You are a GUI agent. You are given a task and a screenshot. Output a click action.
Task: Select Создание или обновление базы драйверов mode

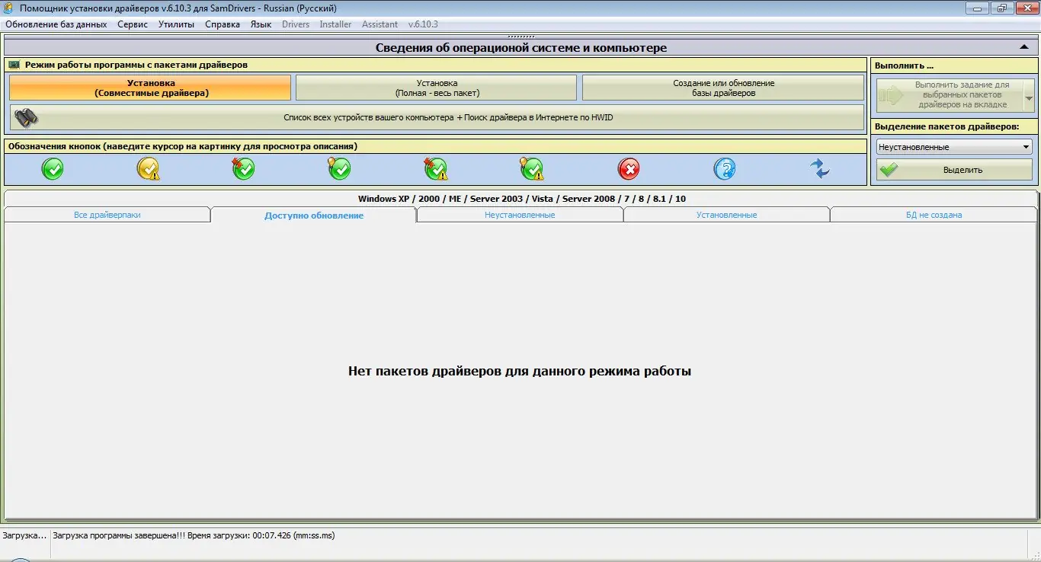(722, 88)
